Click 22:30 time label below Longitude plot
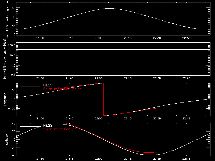The image size is (215, 161). [x=157, y=118]
